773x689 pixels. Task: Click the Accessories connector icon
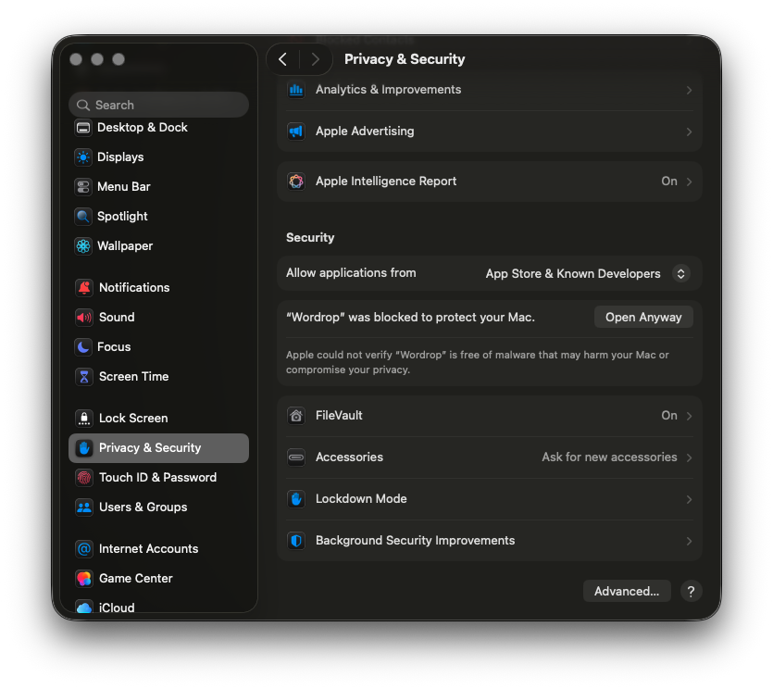click(x=296, y=457)
